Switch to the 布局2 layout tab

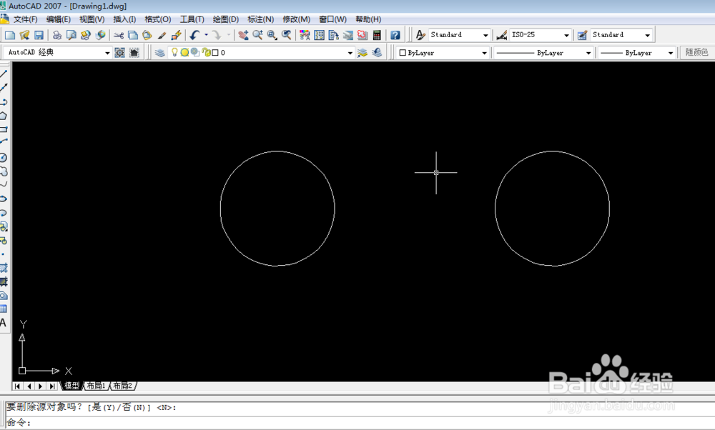123,386
